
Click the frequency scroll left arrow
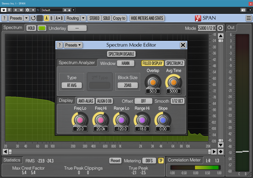(x=5, y=152)
